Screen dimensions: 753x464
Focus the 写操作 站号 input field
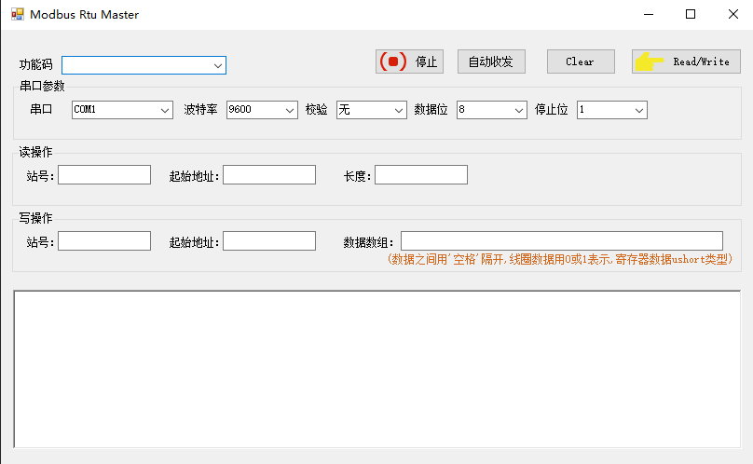pos(104,241)
